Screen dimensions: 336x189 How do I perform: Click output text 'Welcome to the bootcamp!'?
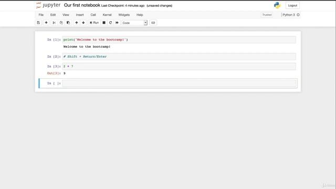tap(87, 47)
